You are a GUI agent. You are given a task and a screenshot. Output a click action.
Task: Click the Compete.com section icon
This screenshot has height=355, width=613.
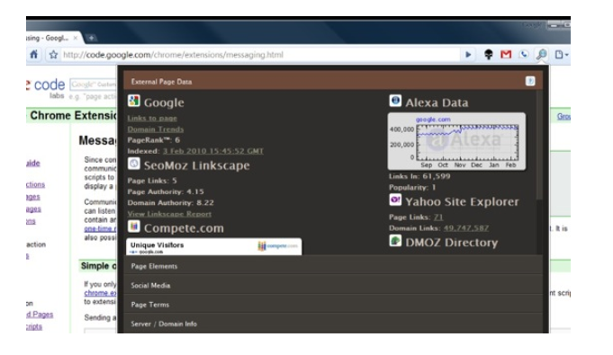[x=134, y=226]
